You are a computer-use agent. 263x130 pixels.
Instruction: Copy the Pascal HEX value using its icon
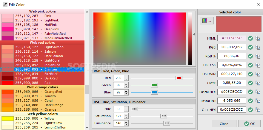258,92
